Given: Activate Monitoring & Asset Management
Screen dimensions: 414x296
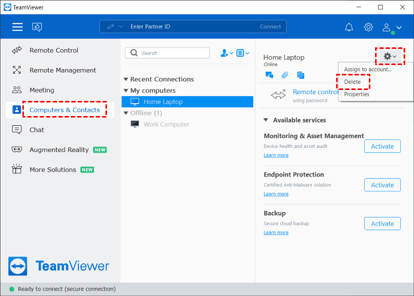Looking at the screenshot, I should 382,147.
